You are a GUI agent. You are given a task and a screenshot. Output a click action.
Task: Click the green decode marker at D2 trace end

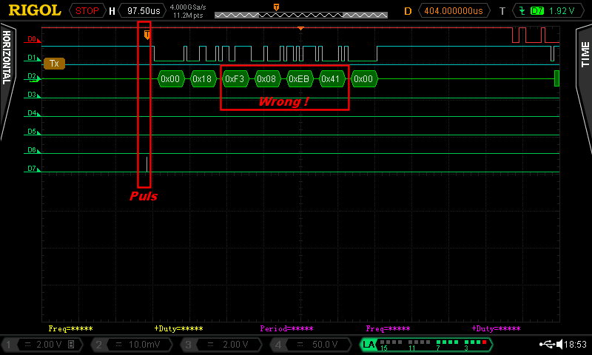[x=556, y=78]
